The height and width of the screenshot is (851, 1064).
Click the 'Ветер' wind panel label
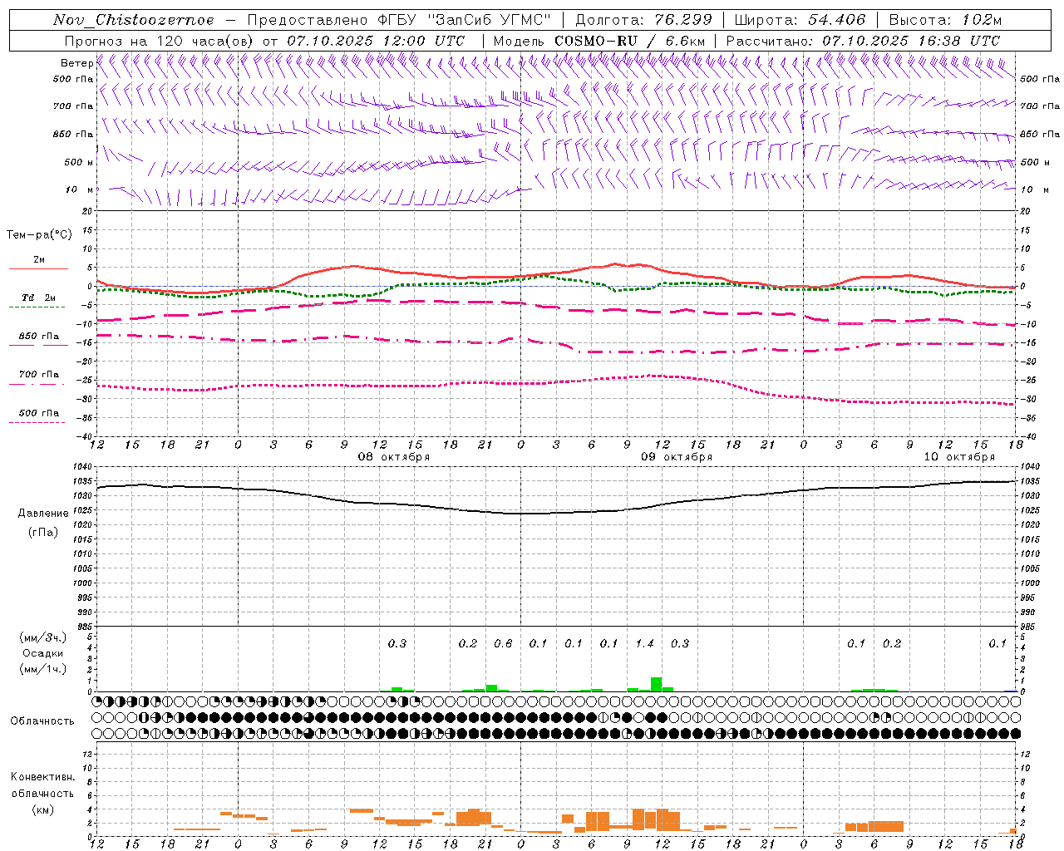coord(76,63)
